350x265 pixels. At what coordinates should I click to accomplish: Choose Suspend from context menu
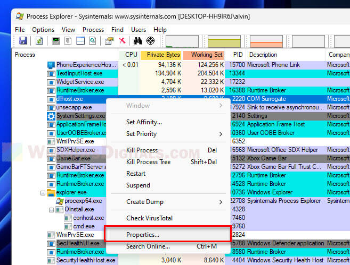168,185
